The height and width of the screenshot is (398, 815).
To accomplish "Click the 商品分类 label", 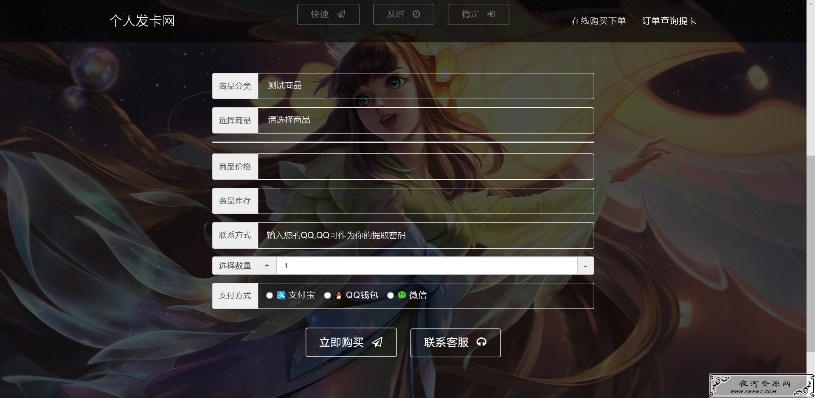I will click(235, 86).
